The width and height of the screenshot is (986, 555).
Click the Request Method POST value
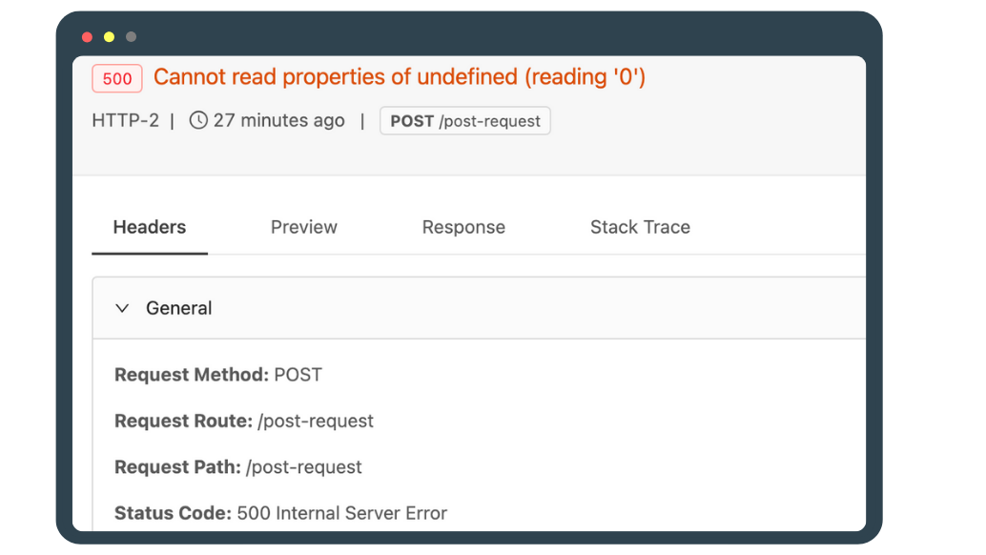pos(298,375)
